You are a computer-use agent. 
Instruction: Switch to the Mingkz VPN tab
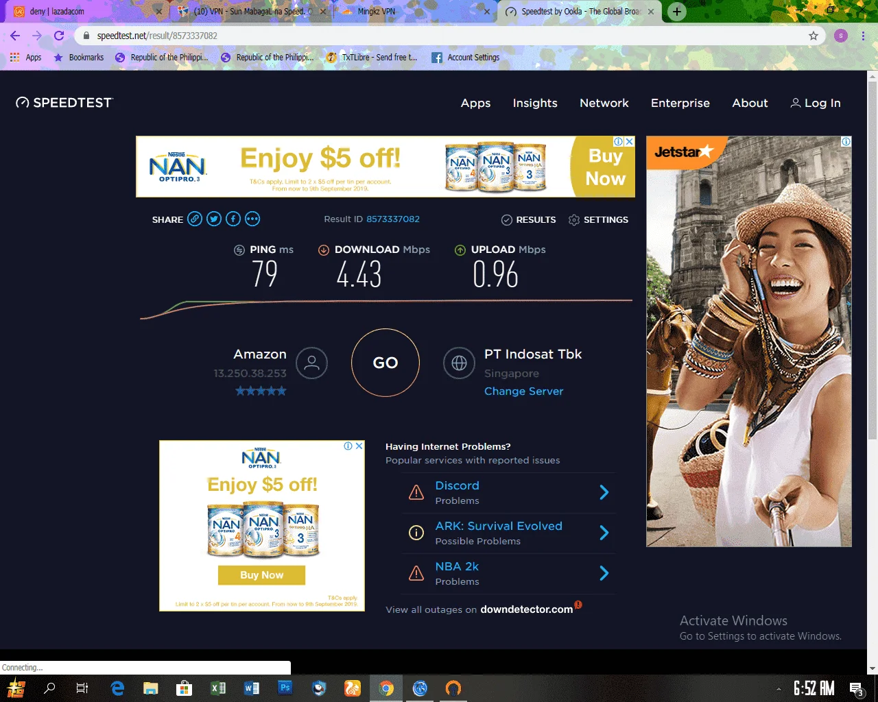[415, 12]
